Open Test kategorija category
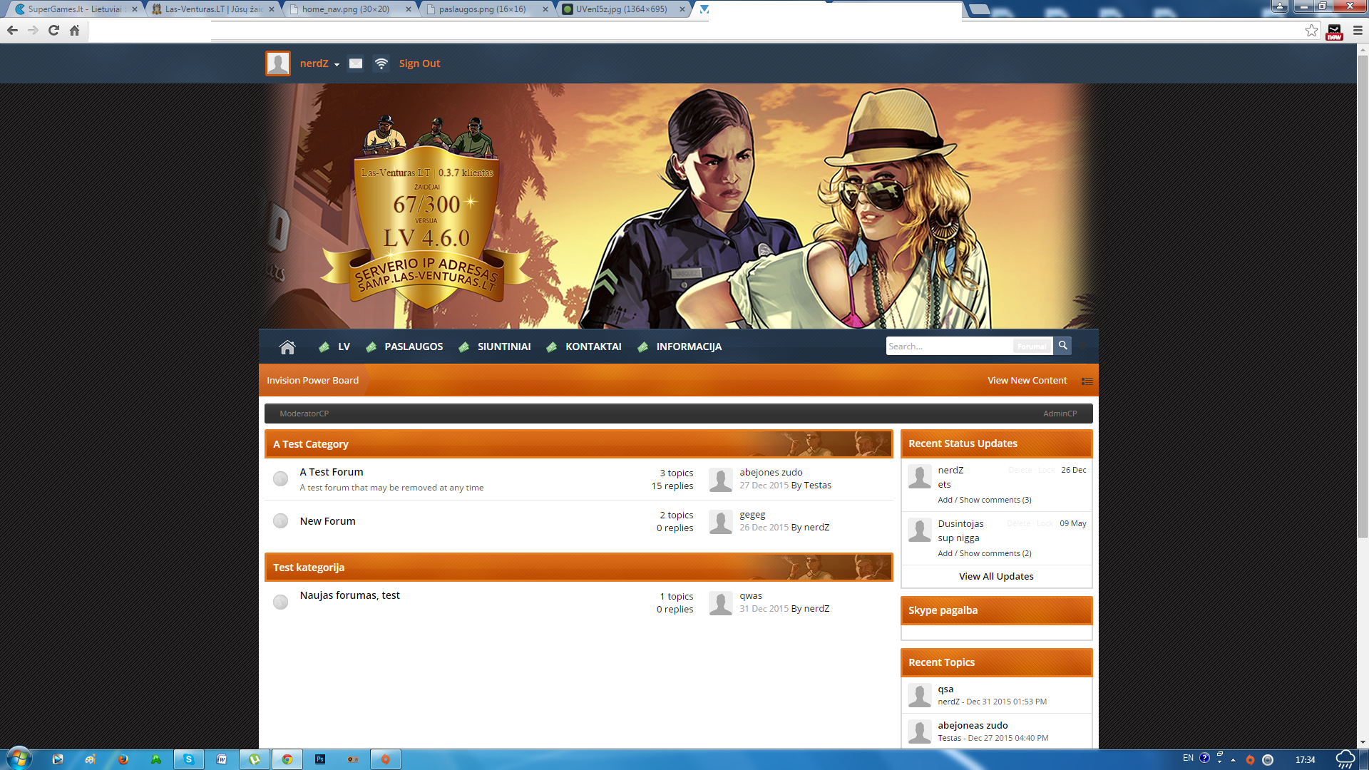The width and height of the screenshot is (1369, 770). 309,568
